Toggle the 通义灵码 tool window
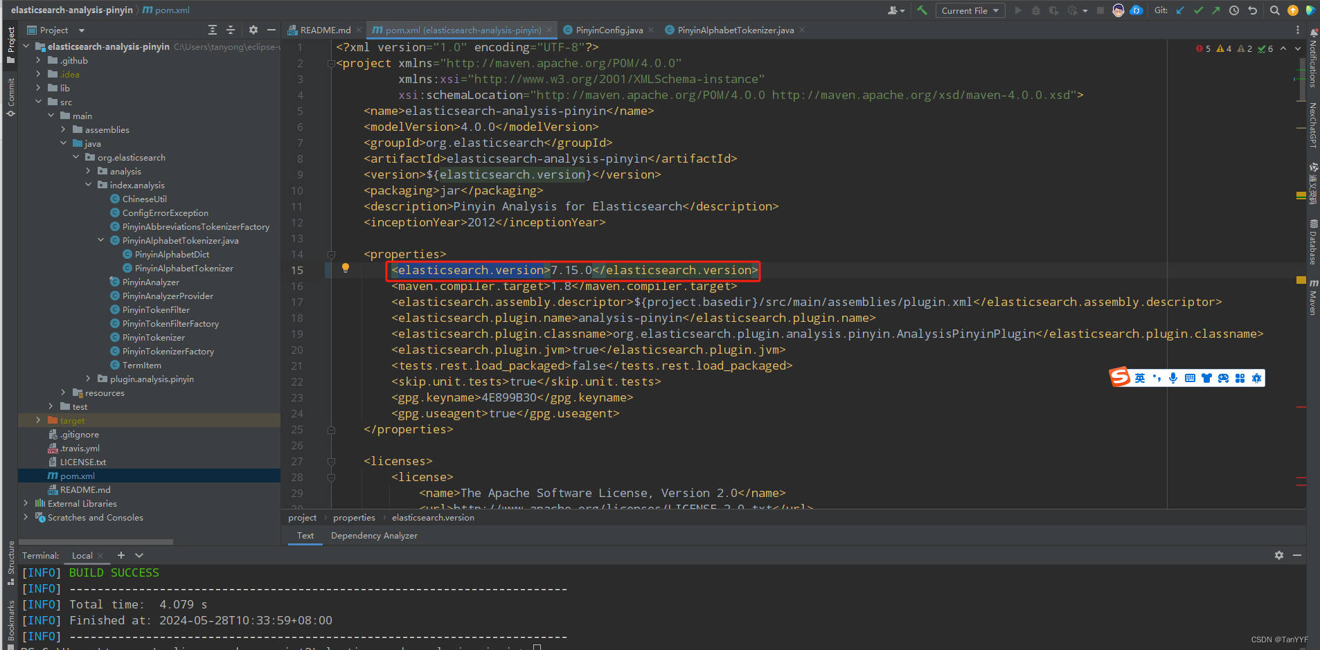Viewport: 1320px width, 650px height. tap(1312, 183)
